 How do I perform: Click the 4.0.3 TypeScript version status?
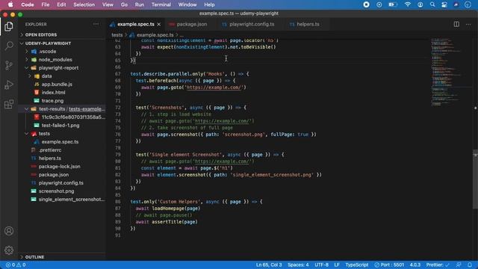(415, 265)
